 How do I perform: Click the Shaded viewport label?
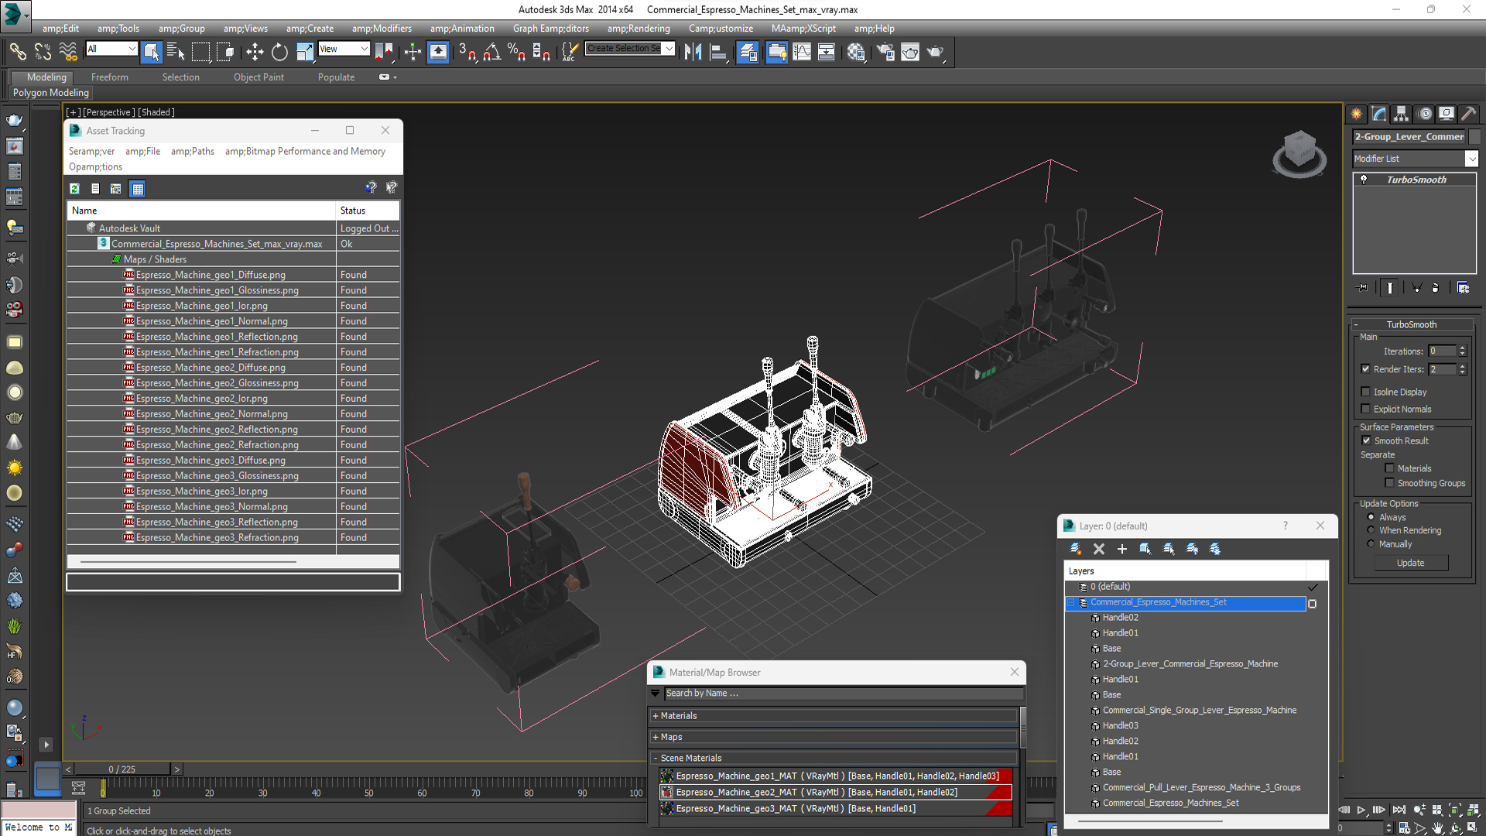point(156,112)
